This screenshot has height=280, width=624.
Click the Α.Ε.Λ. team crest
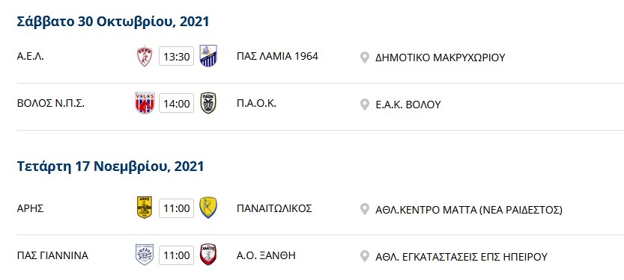pos(145,56)
